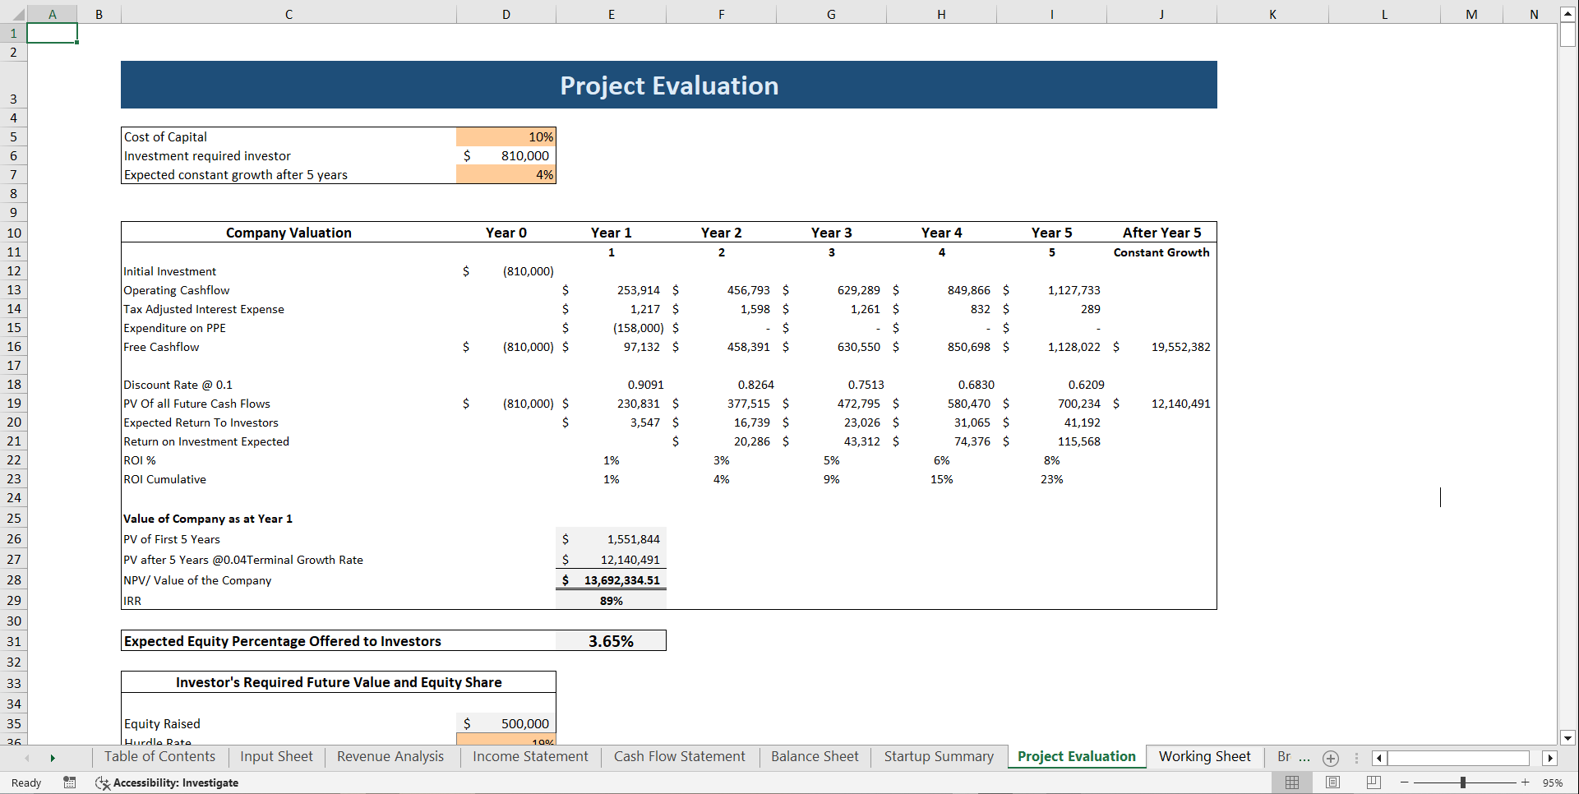Toggle Page Layout view
This screenshot has width=1579, height=794.
(1333, 782)
